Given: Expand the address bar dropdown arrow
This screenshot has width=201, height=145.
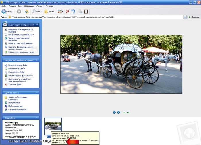Looking at the screenshot, I should coord(185,17).
